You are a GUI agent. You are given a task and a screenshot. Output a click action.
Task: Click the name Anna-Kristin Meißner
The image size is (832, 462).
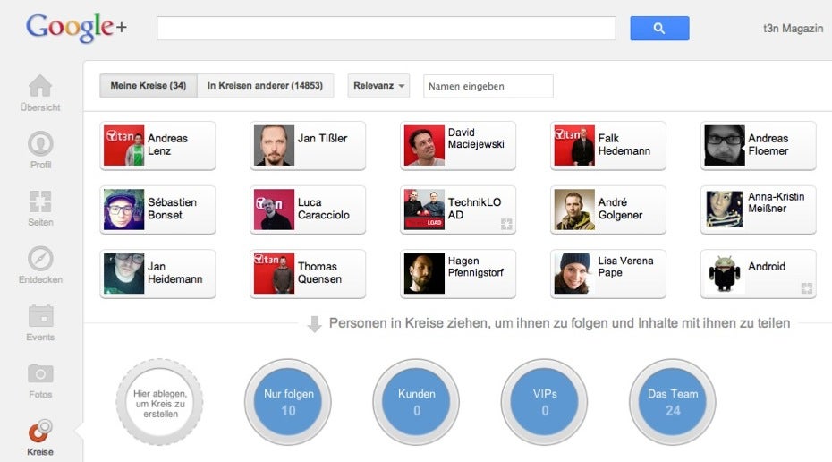(x=777, y=202)
